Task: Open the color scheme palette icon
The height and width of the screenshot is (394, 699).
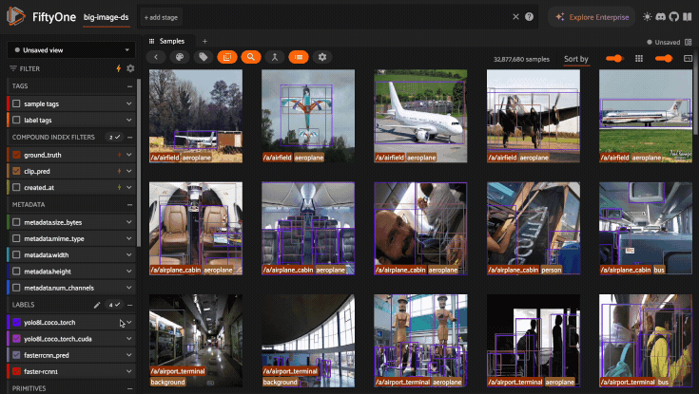Action: [x=180, y=57]
